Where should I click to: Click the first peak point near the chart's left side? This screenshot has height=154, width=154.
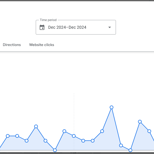(36, 126)
